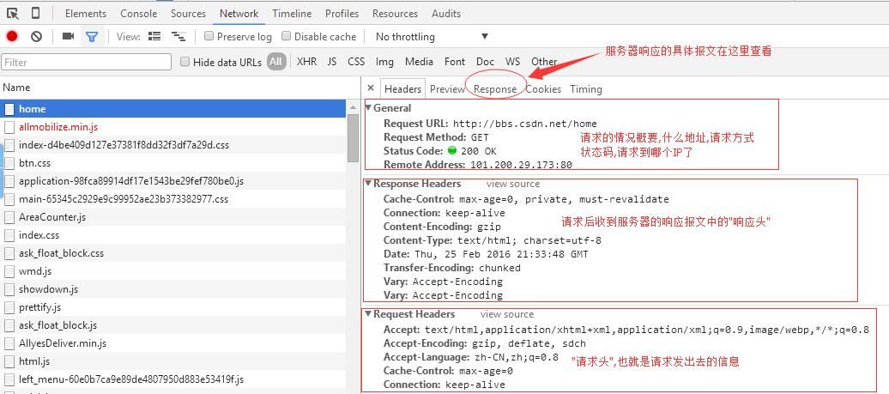Collapse the General section
This screenshot has height=394, width=889.
(369, 107)
